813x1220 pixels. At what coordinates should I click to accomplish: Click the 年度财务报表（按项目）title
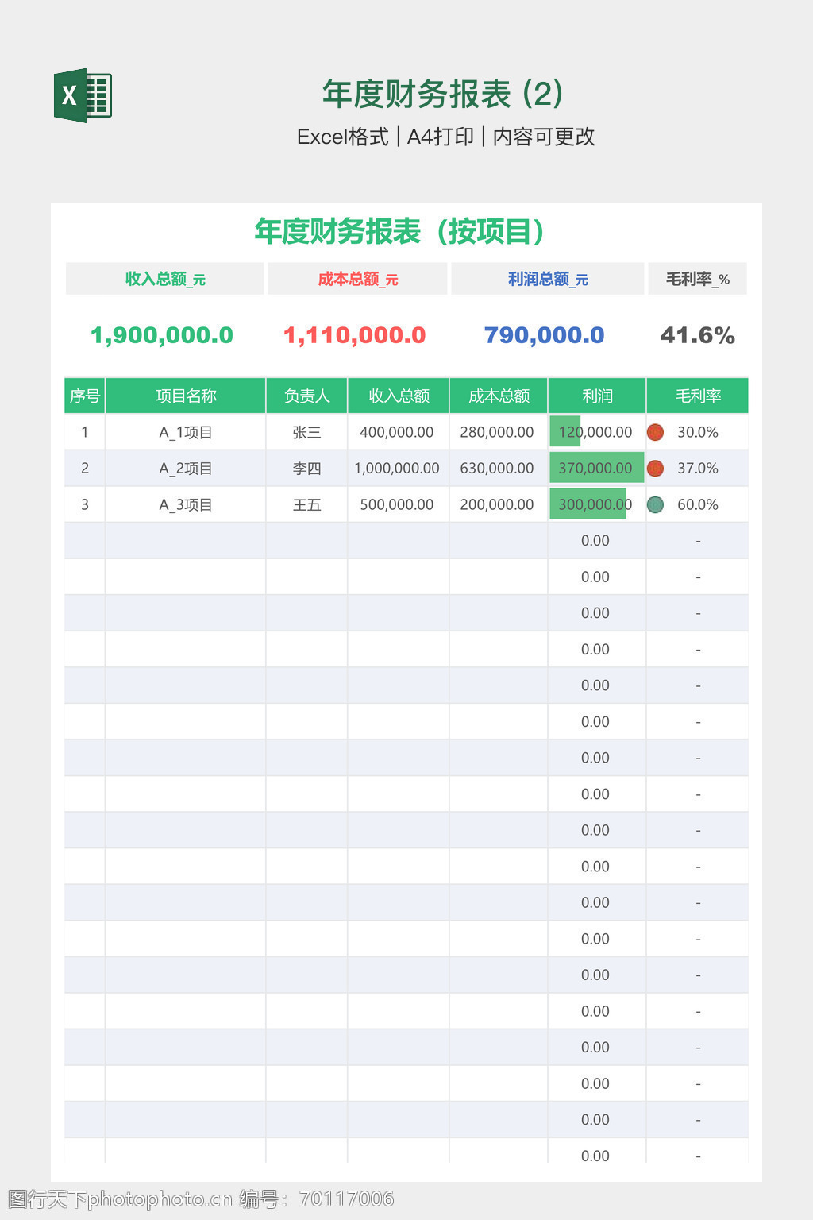point(399,231)
